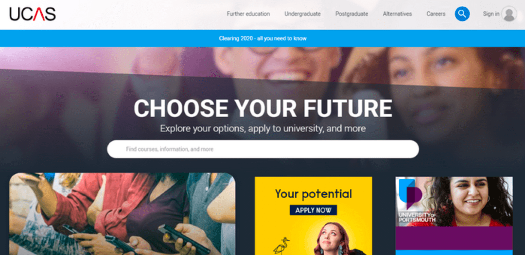Open the Careers menu
The width and height of the screenshot is (525, 255).
[436, 14]
